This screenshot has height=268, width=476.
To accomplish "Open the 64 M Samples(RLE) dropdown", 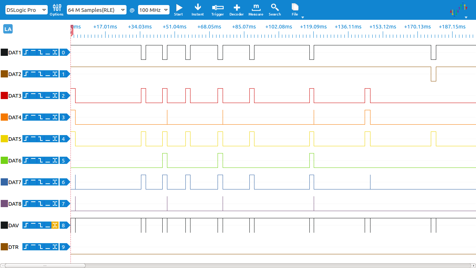I will click(97, 10).
